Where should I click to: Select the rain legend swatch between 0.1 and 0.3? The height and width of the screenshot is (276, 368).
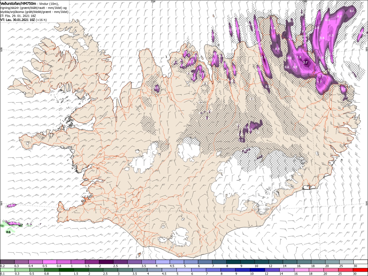tap(7, 270)
